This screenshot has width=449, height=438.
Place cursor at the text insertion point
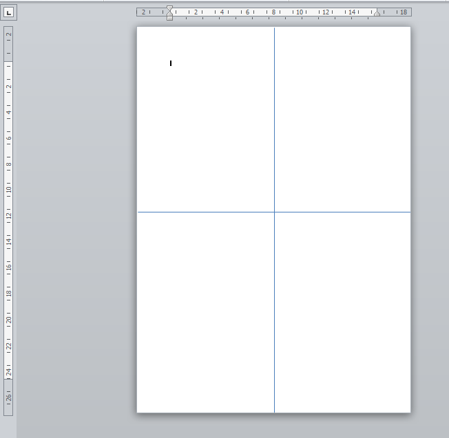(x=171, y=63)
